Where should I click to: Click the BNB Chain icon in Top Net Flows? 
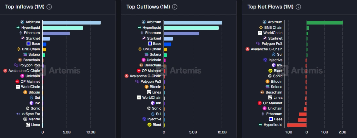tap(261, 27)
